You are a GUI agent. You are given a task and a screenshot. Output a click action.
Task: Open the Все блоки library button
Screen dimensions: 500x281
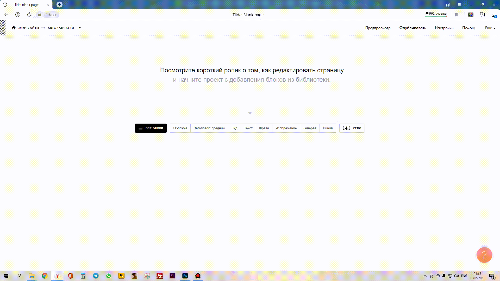(x=151, y=128)
